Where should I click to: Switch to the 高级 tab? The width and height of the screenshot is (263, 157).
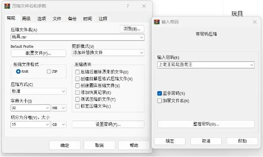(x=26, y=19)
